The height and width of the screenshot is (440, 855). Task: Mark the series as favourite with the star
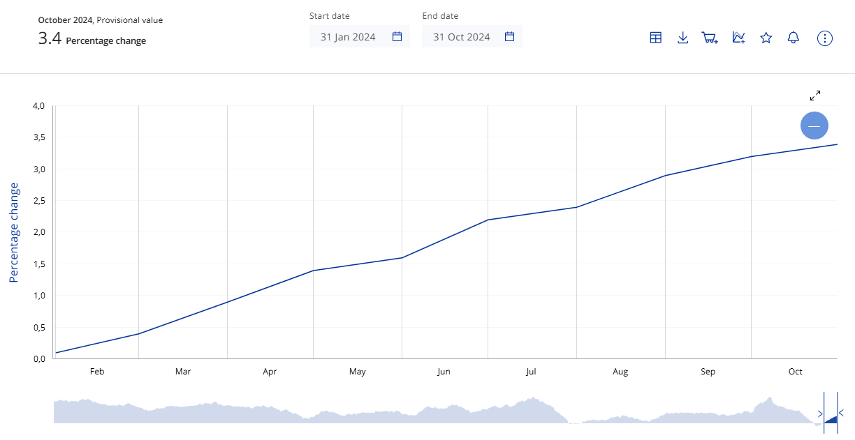tap(766, 38)
